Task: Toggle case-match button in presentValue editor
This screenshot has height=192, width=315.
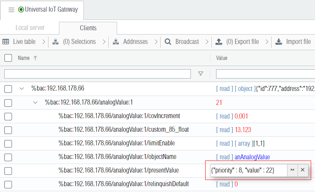Action: (292, 170)
